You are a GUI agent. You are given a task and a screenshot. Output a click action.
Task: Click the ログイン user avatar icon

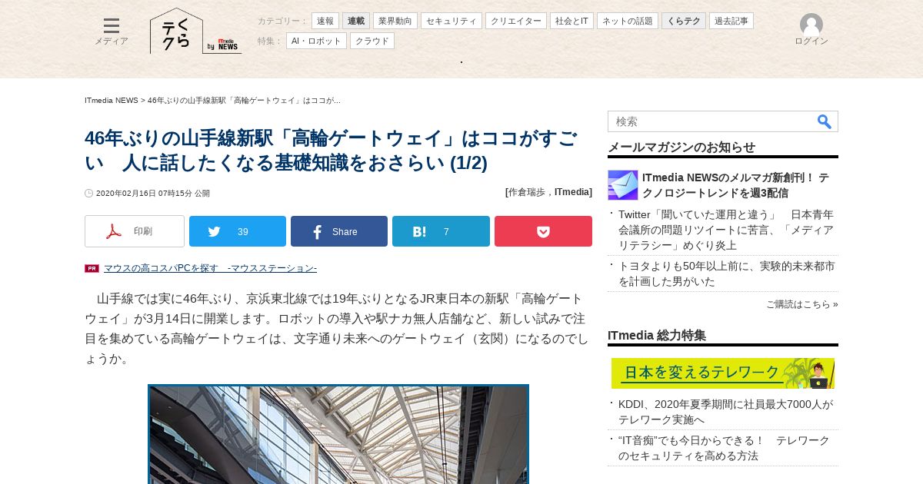pos(811,25)
